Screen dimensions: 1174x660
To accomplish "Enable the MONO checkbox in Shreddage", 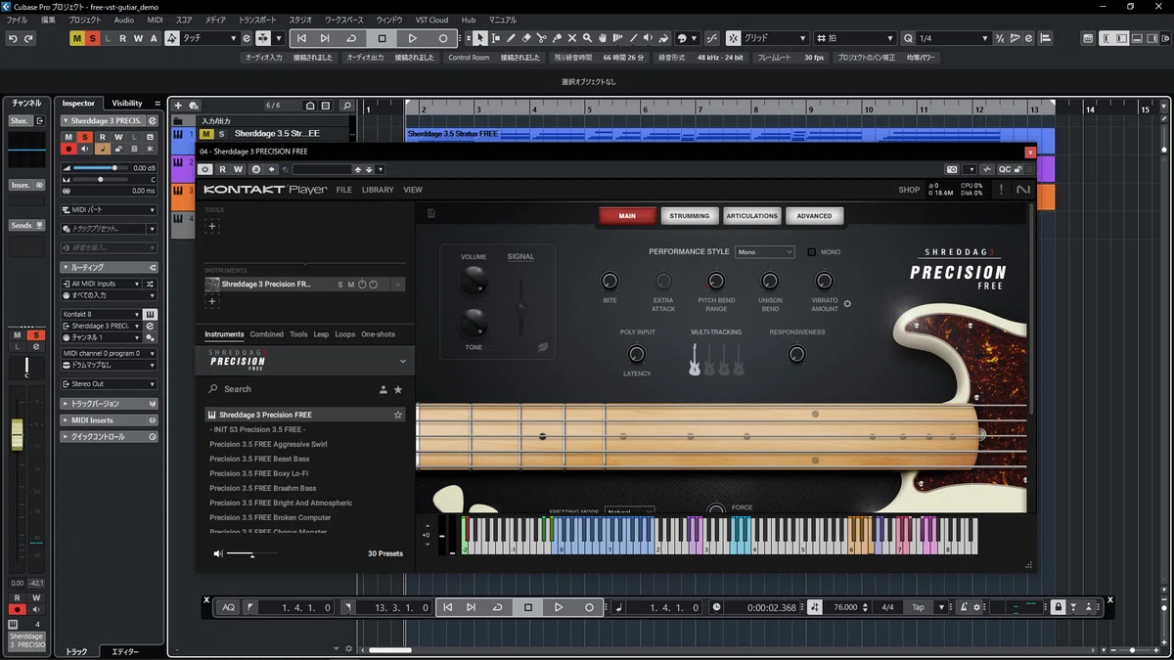I will coord(812,252).
